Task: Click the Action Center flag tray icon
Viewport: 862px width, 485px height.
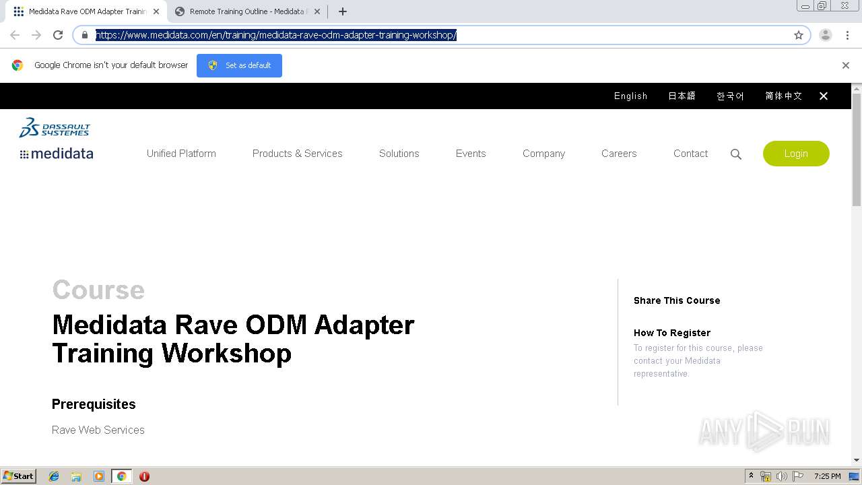Action: (798, 476)
